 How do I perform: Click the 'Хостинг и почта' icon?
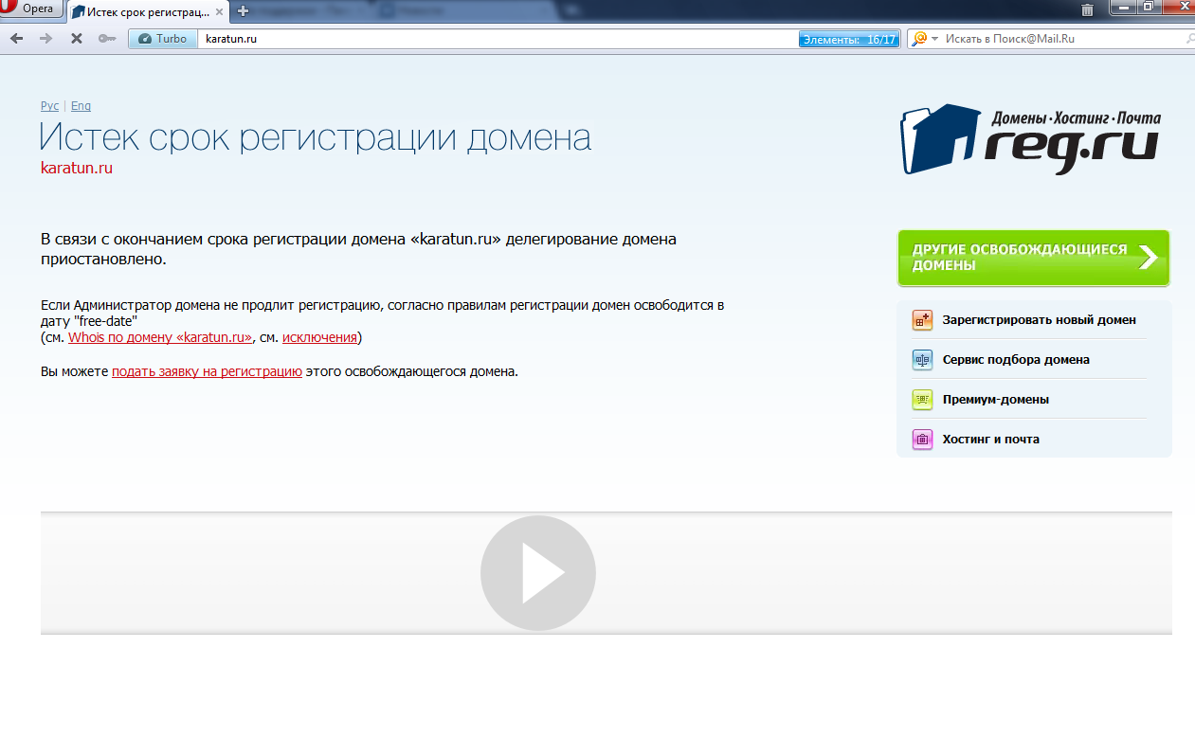pyautogui.click(x=922, y=440)
